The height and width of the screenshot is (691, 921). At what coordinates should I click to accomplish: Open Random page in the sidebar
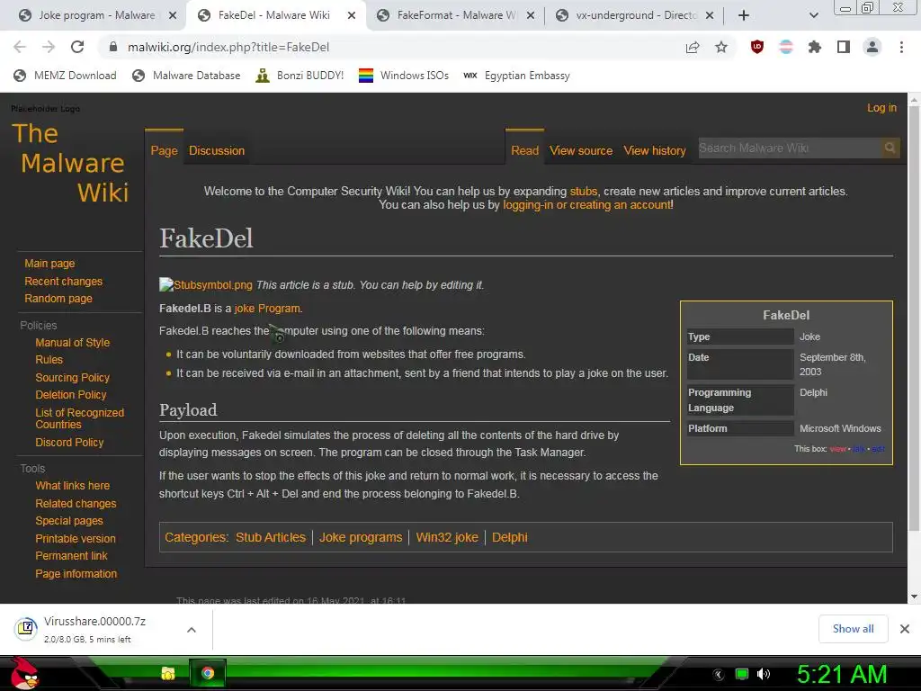(x=58, y=298)
